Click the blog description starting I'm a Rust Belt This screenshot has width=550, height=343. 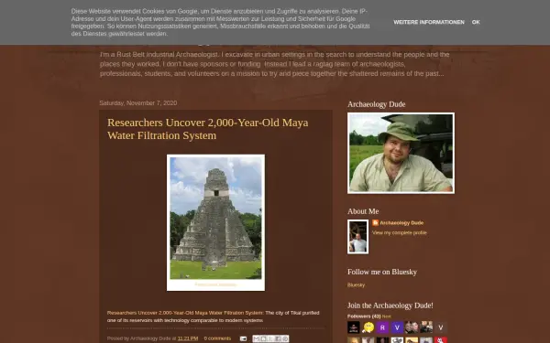pyautogui.click(x=274, y=64)
